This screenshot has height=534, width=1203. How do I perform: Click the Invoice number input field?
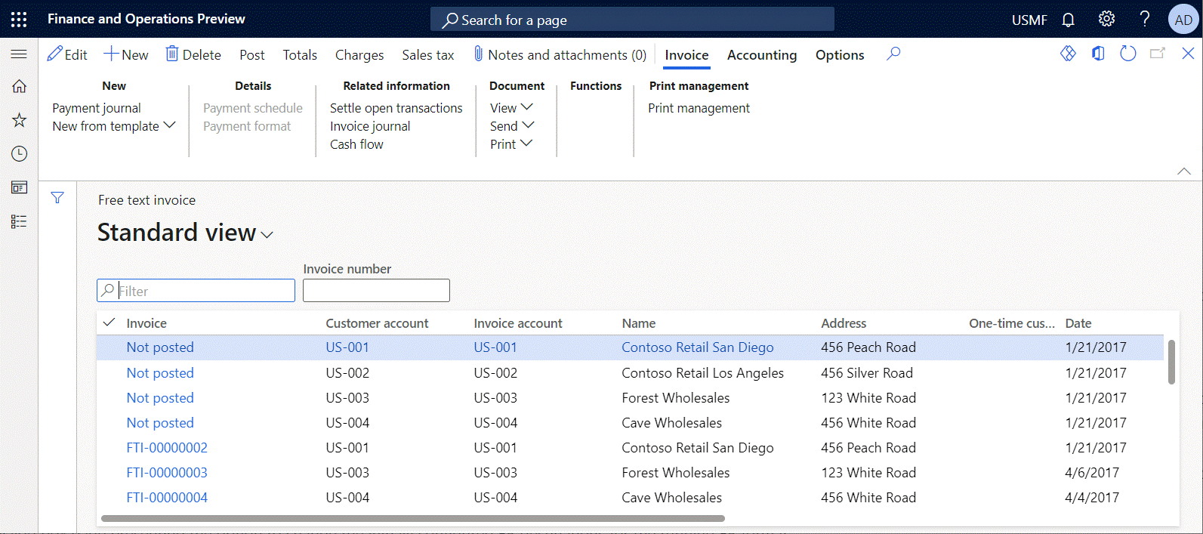pos(376,291)
